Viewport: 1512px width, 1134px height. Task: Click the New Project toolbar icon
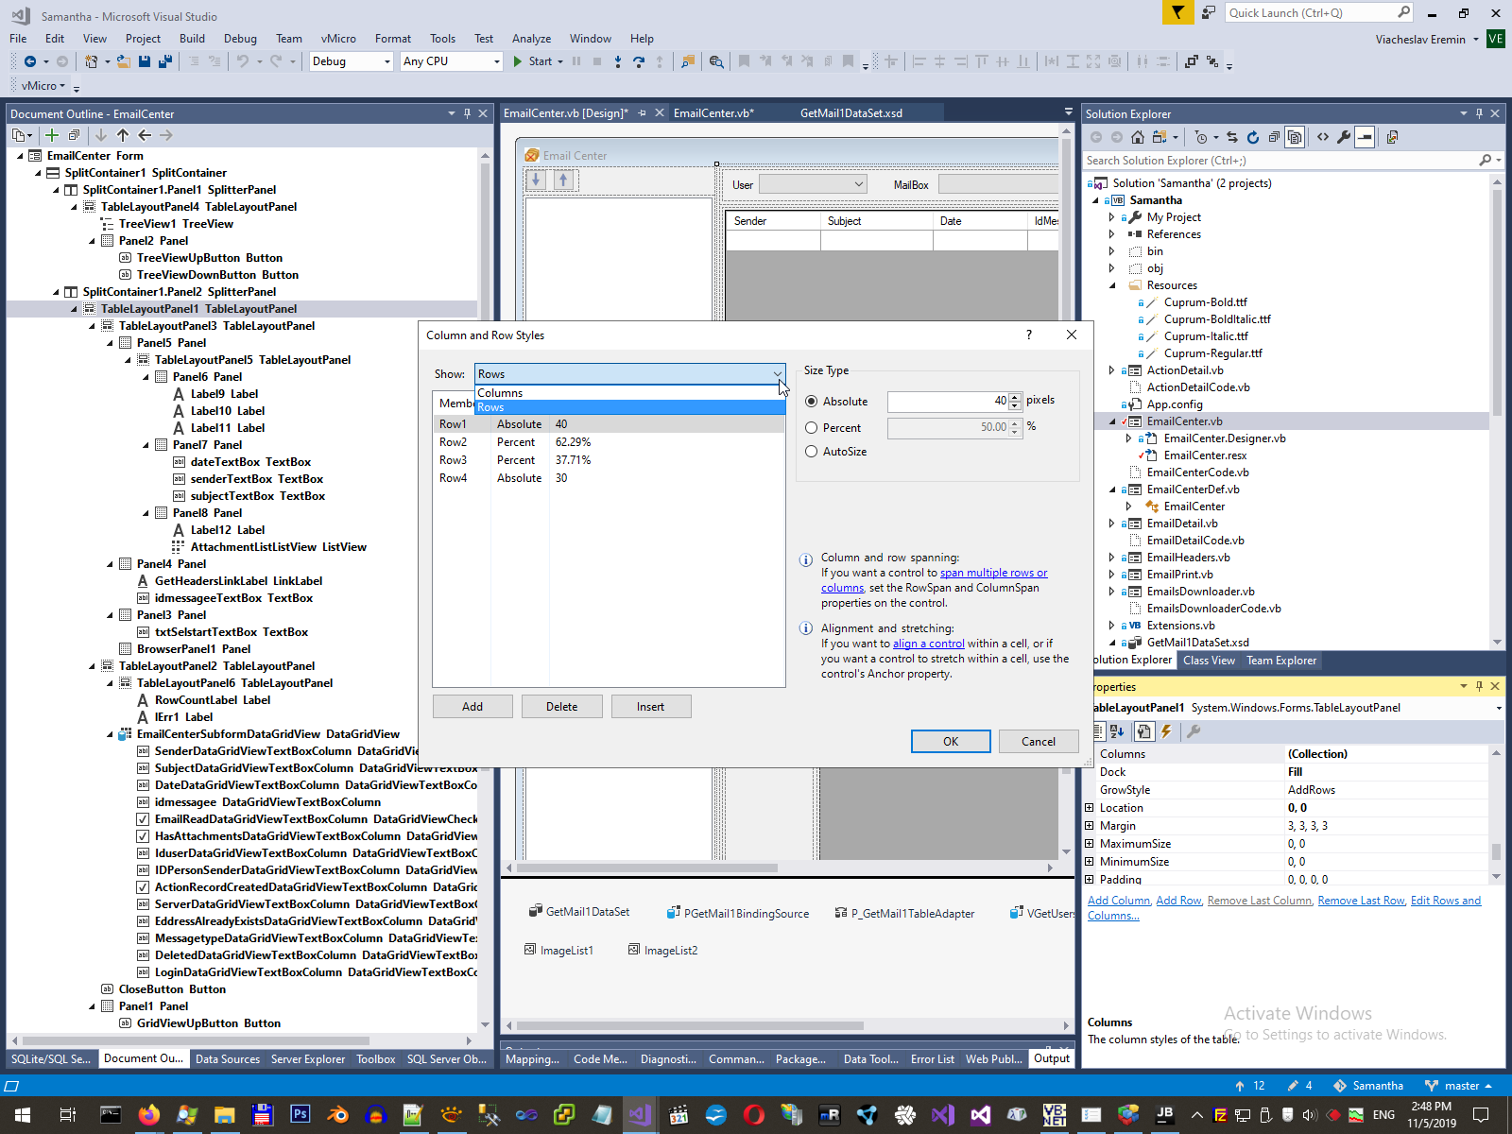[x=92, y=61]
